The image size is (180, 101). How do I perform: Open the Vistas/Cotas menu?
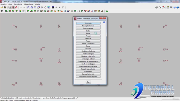click(29, 4)
